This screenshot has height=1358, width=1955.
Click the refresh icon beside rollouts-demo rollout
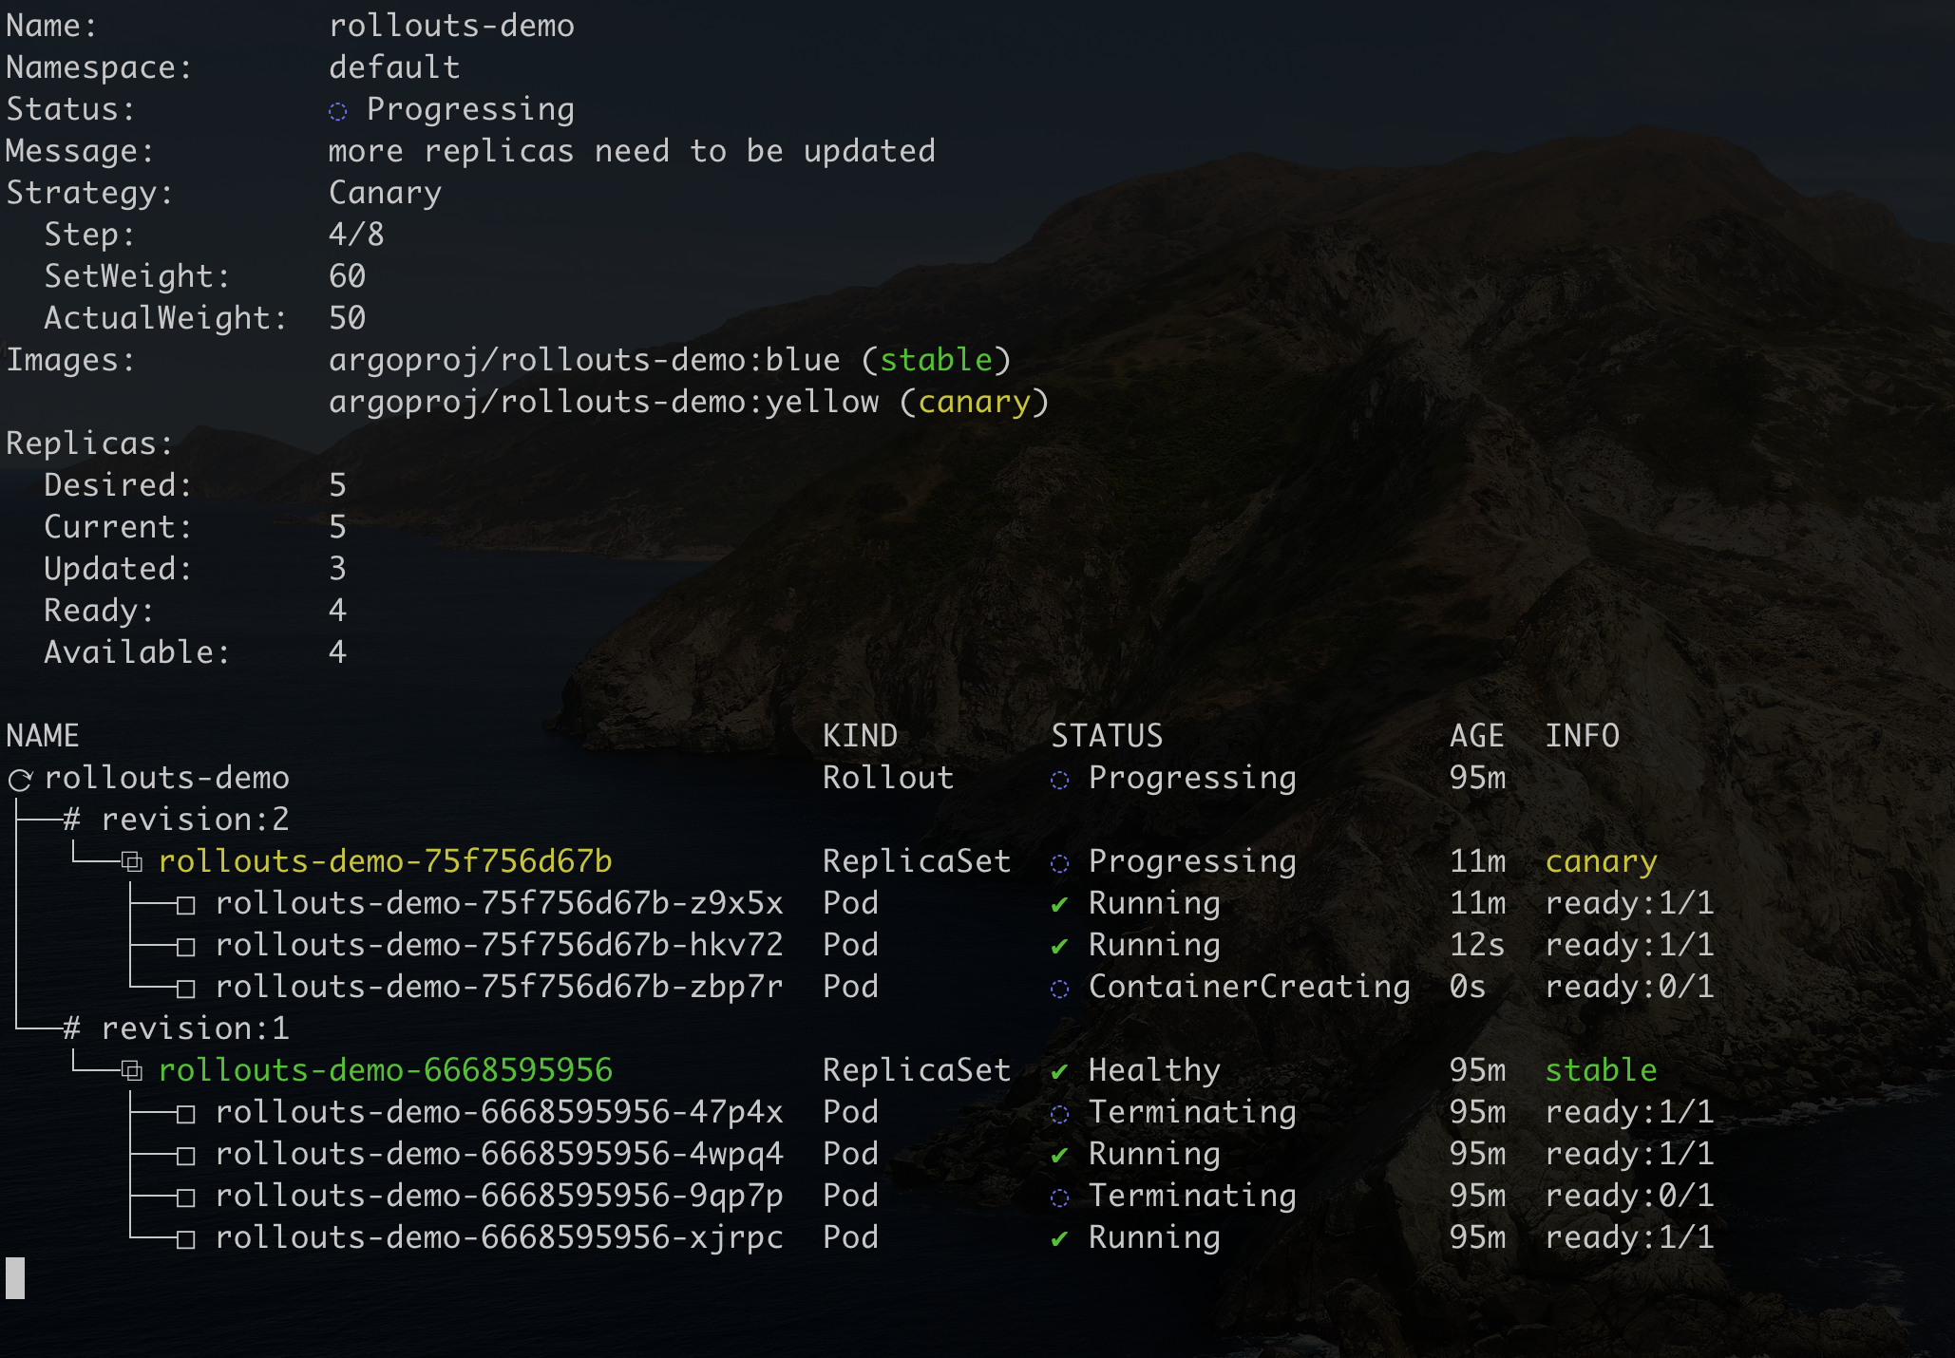(20, 781)
